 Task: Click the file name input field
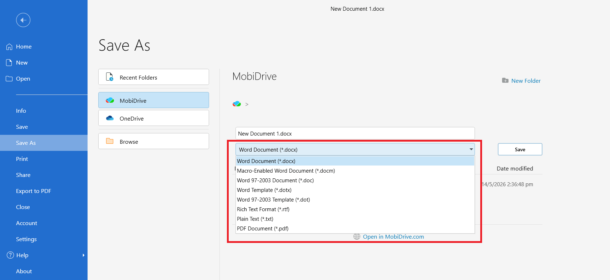click(x=355, y=133)
